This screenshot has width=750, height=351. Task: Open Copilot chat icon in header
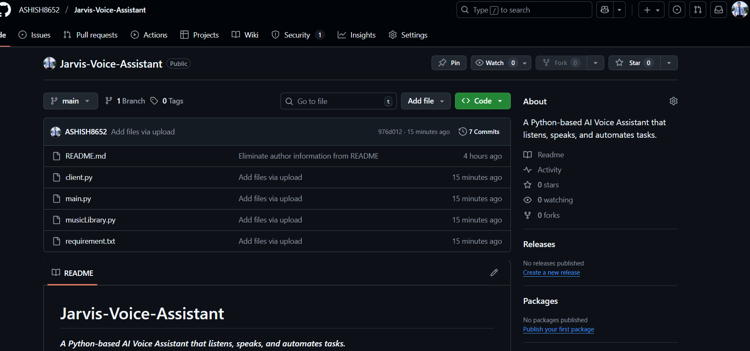pos(605,10)
